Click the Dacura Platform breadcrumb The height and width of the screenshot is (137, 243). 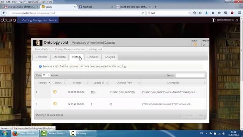tap(43, 49)
